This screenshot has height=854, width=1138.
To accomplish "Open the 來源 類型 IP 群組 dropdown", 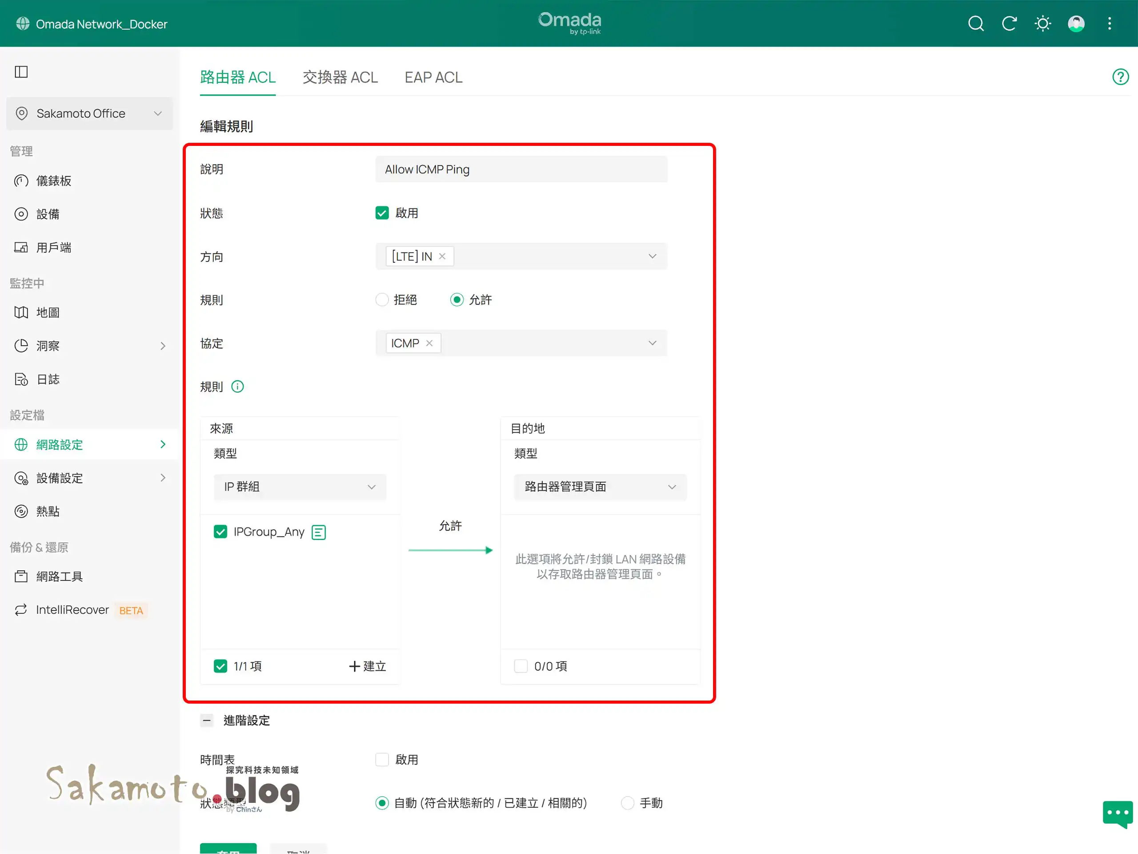I will [300, 487].
